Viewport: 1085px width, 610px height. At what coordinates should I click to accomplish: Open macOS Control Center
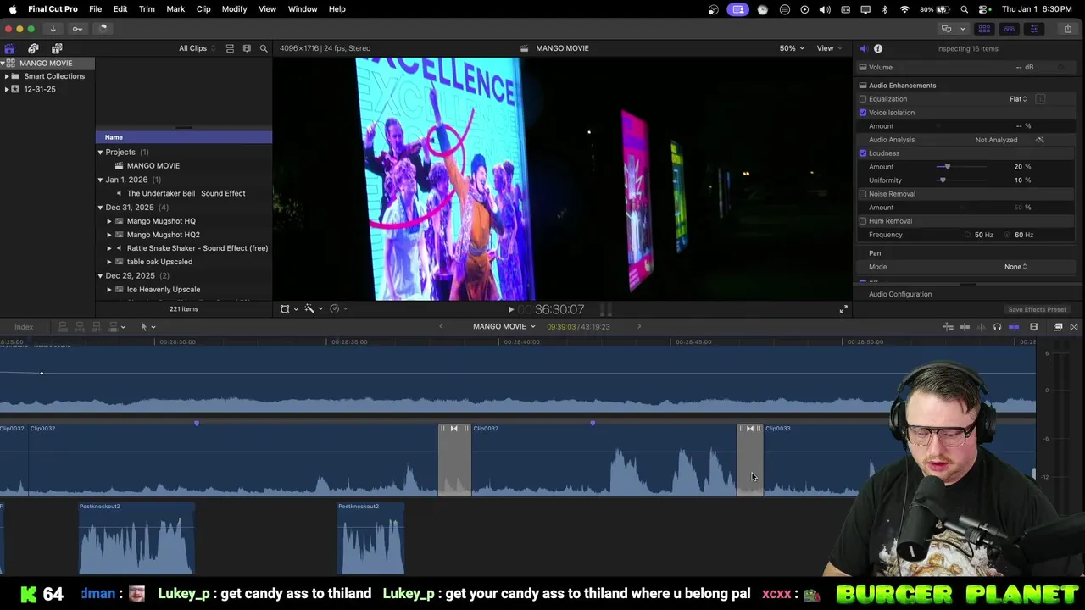click(984, 9)
